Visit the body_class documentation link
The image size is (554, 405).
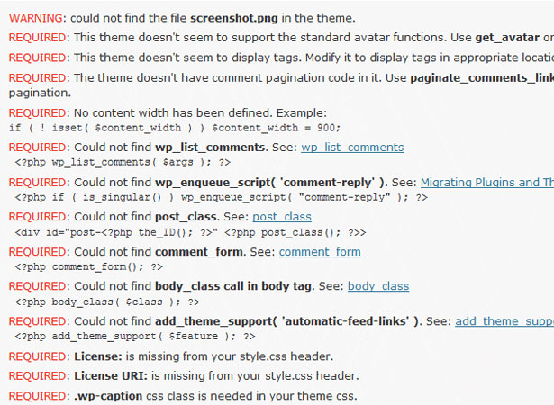tap(378, 286)
